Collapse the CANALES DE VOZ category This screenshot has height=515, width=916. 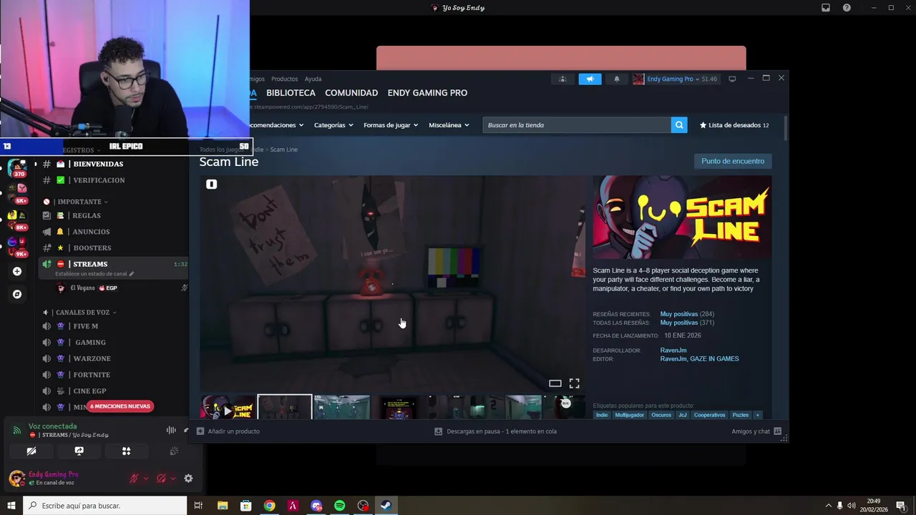pyautogui.click(x=84, y=313)
